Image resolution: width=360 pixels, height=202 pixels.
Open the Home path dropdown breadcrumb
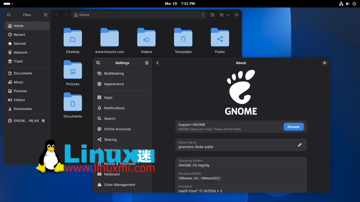[x=81, y=15]
